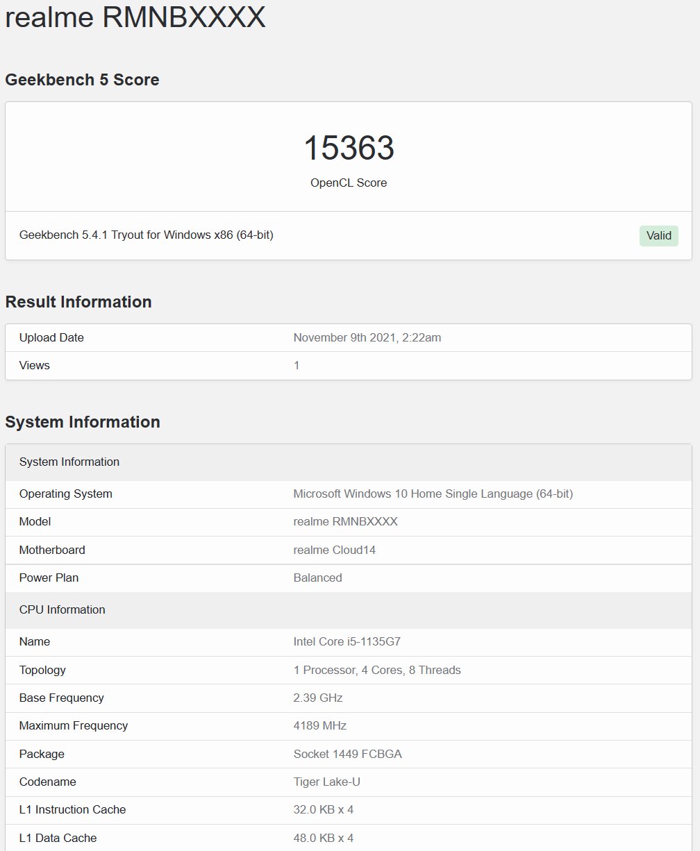Click the Socket 1449 FCBGA package value

coord(347,755)
